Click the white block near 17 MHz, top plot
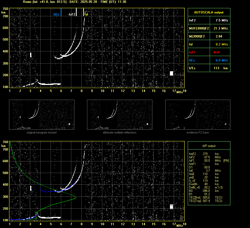Image resolution: width=250 pixels, height=228 pixels. (171, 73)
